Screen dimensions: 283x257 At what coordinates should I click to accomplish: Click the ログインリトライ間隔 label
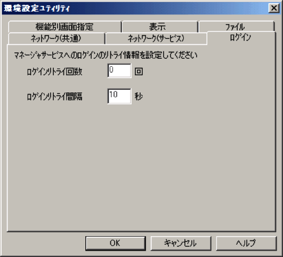click(x=54, y=97)
